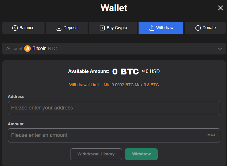Click the download arrow icon on Deposit
The height and width of the screenshot is (166, 227).
coord(59,28)
